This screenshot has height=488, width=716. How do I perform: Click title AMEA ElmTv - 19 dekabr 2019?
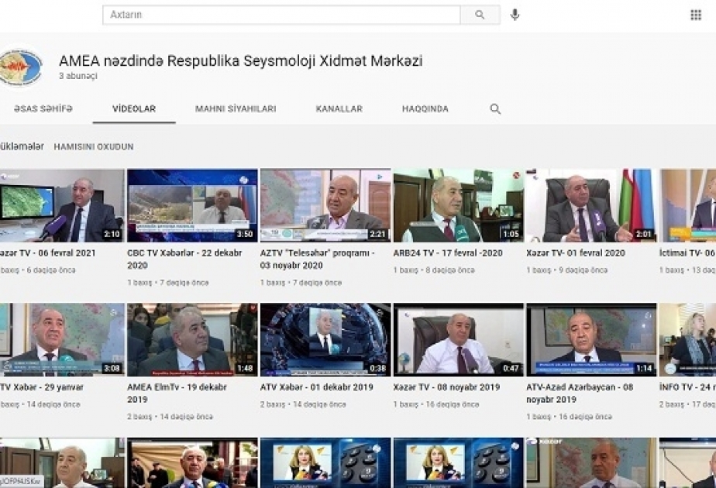coord(177,393)
